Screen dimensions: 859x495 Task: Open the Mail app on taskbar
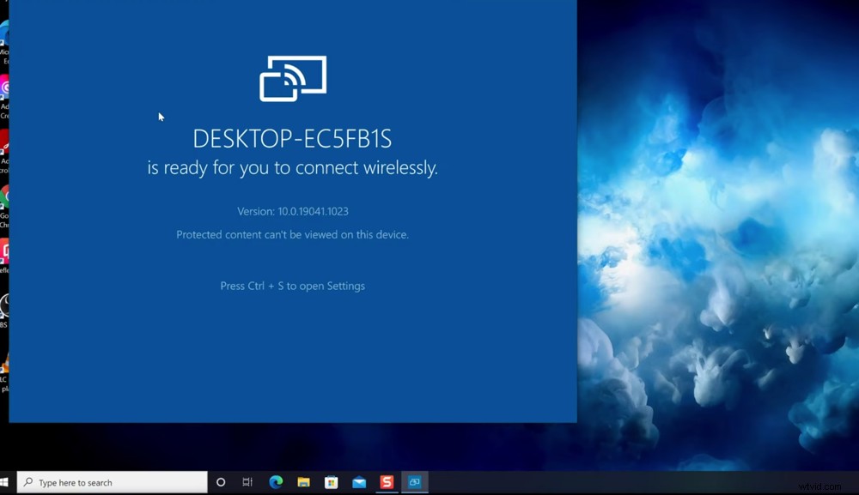click(359, 482)
